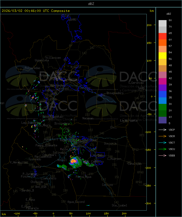Click the Nihuil place label
This screenshot has height=217, width=182.
pos(62,160)
